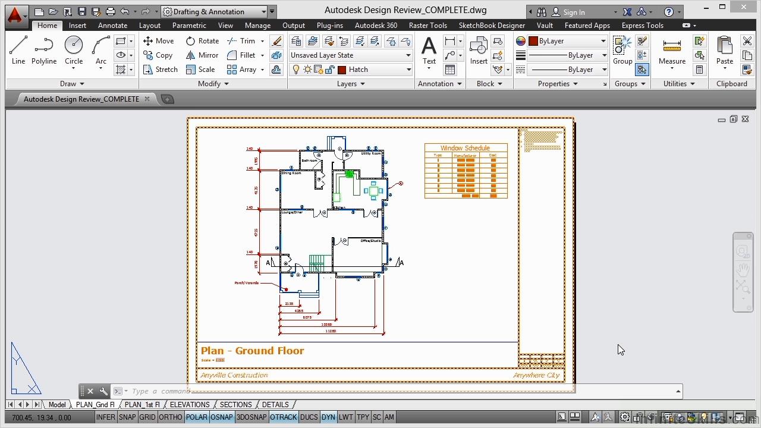Click the coordinates readout in status bar
This screenshot has width=761, height=428.
click(42, 417)
